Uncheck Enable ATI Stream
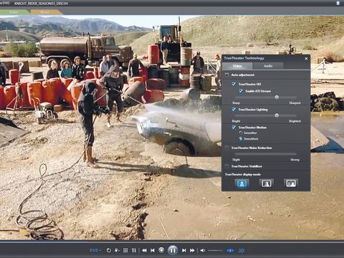 (x=241, y=91)
